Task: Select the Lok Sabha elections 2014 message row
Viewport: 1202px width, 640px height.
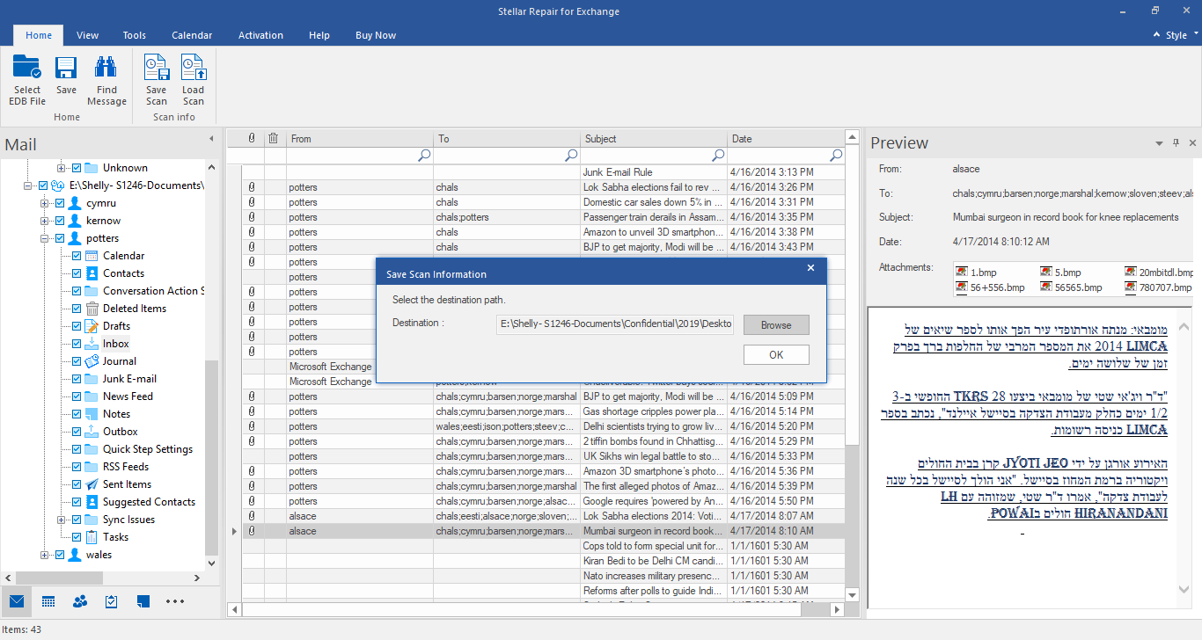Action: click(x=543, y=516)
